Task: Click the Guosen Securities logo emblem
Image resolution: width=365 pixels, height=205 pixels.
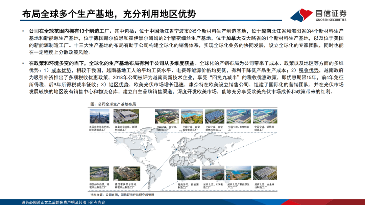Action: coord(301,15)
